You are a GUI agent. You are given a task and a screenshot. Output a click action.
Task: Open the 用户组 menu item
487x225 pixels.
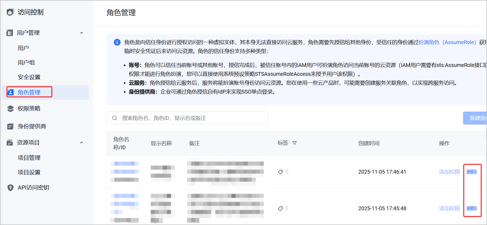pos(26,63)
